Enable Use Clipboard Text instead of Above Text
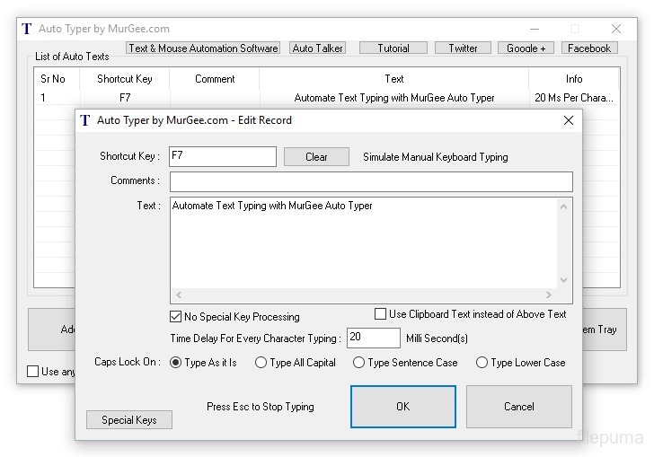The width and height of the screenshot is (654, 457). [x=381, y=314]
